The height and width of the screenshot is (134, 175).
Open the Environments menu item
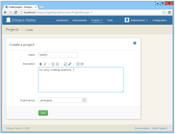click(80, 20)
